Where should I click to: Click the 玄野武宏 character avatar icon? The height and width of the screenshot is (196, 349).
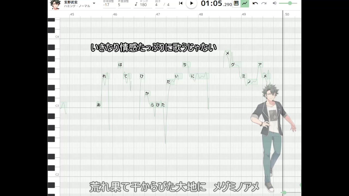point(55,4)
